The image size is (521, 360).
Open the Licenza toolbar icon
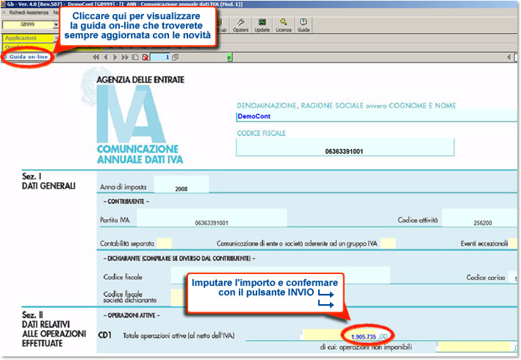(x=283, y=25)
